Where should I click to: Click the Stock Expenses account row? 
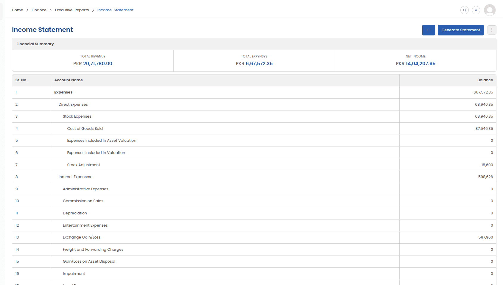pyautogui.click(x=77, y=116)
